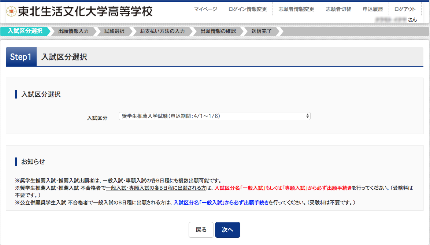Open the 入試区分 selection dropdown

(214, 116)
